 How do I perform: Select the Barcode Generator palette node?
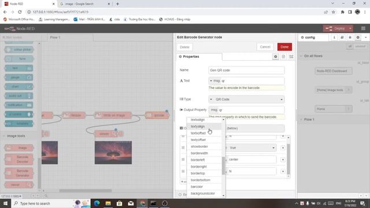click(x=19, y=173)
